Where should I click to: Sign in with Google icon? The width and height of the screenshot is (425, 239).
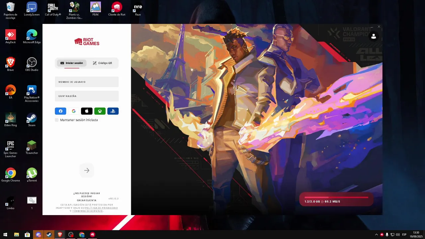tap(74, 111)
